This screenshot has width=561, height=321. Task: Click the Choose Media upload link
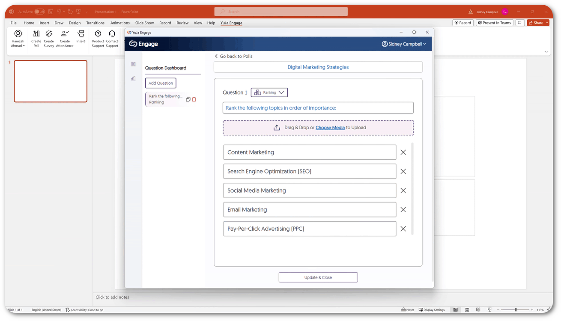pos(330,128)
